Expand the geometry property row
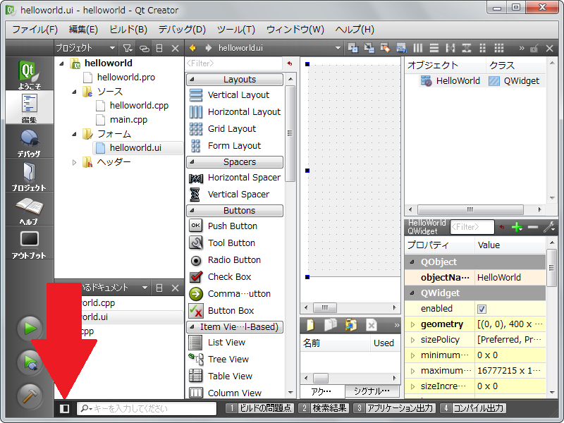Viewport: 564px width, 423px height. click(x=413, y=324)
